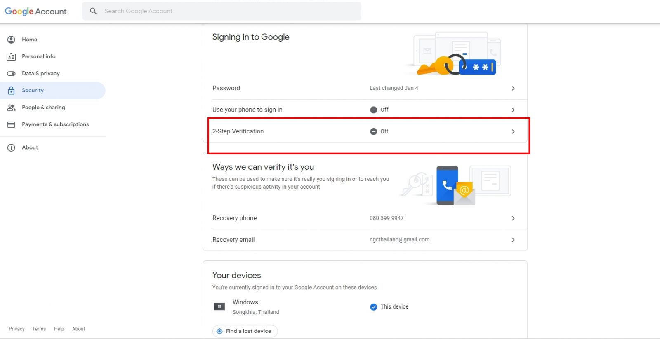660x339 pixels.
Task: Expand 2-Step Verification chevron
Action: [x=513, y=131]
